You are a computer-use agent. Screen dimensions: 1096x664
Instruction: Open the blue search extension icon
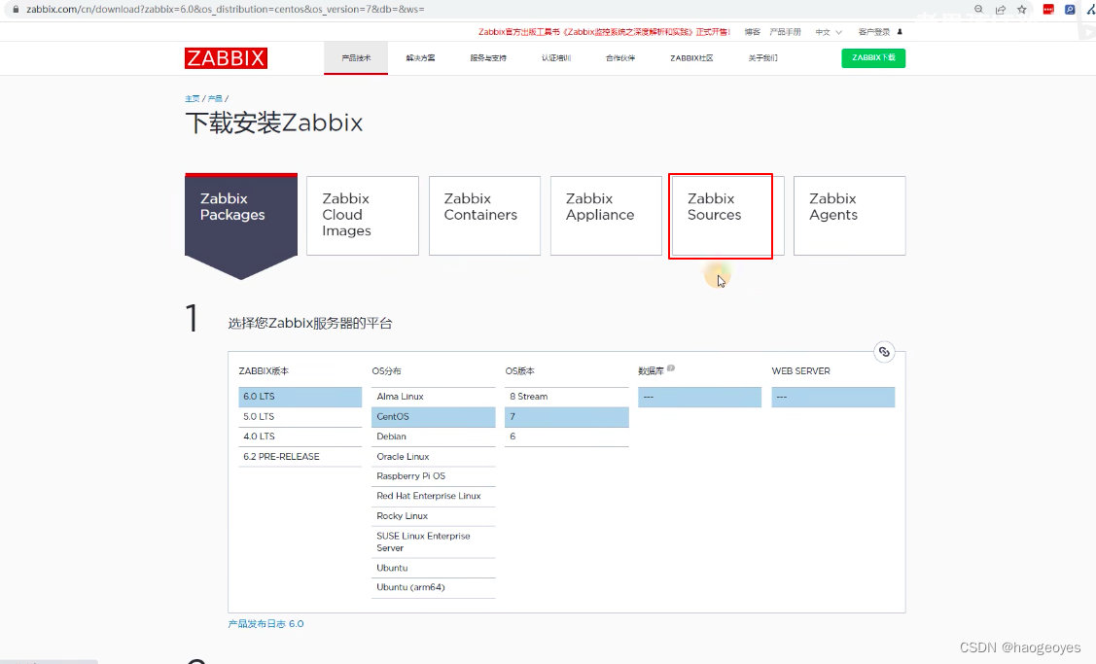[x=1070, y=9]
